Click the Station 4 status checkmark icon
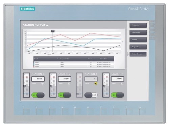Viewport: 169px width, 127px height. coord(122,83)
